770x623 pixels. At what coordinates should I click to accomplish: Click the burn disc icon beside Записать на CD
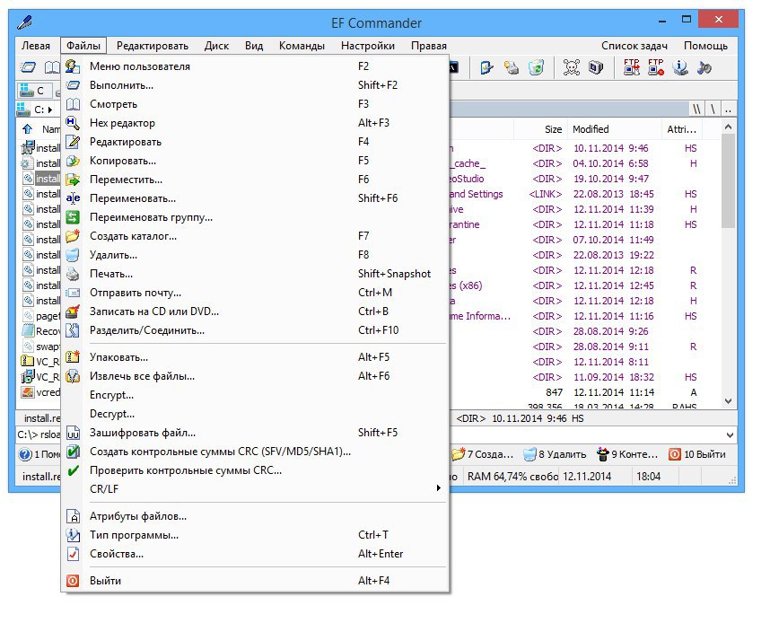click(73, 311)
